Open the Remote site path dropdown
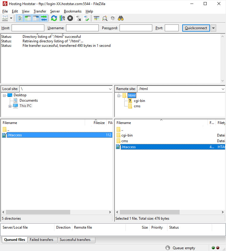 point(223,89)
